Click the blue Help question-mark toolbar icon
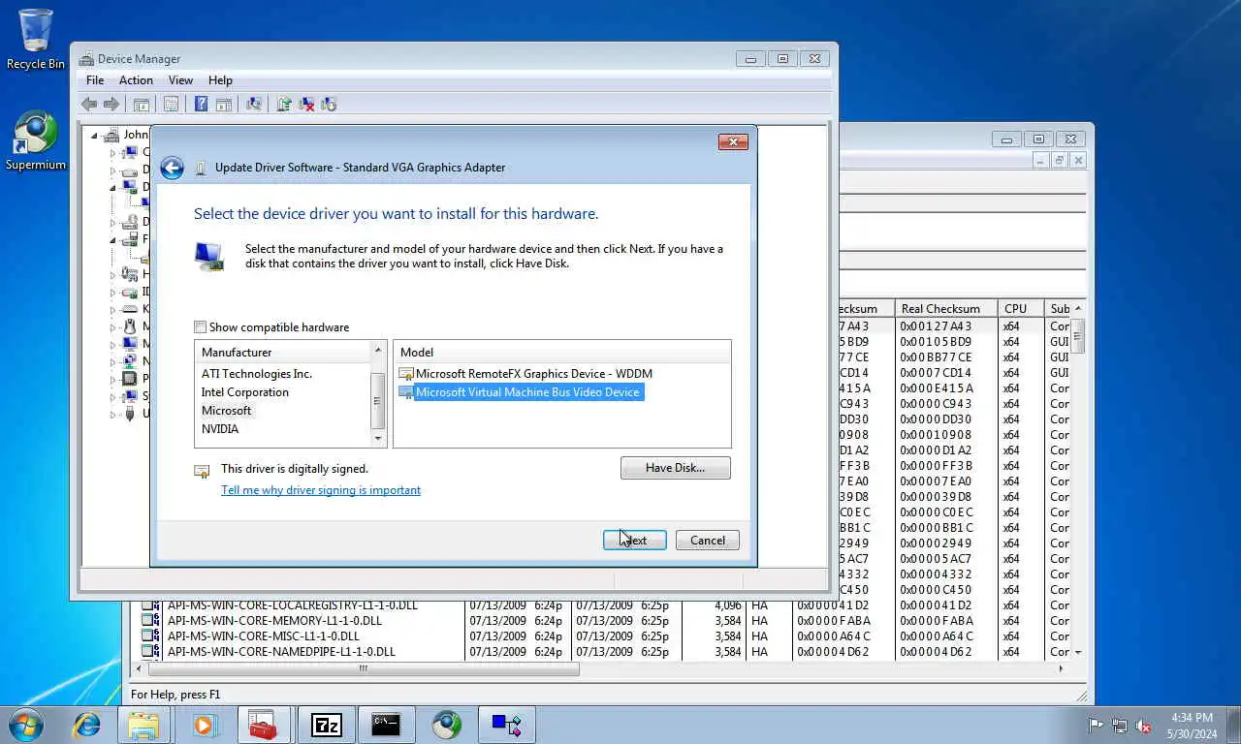 click(x=201, y=105)
